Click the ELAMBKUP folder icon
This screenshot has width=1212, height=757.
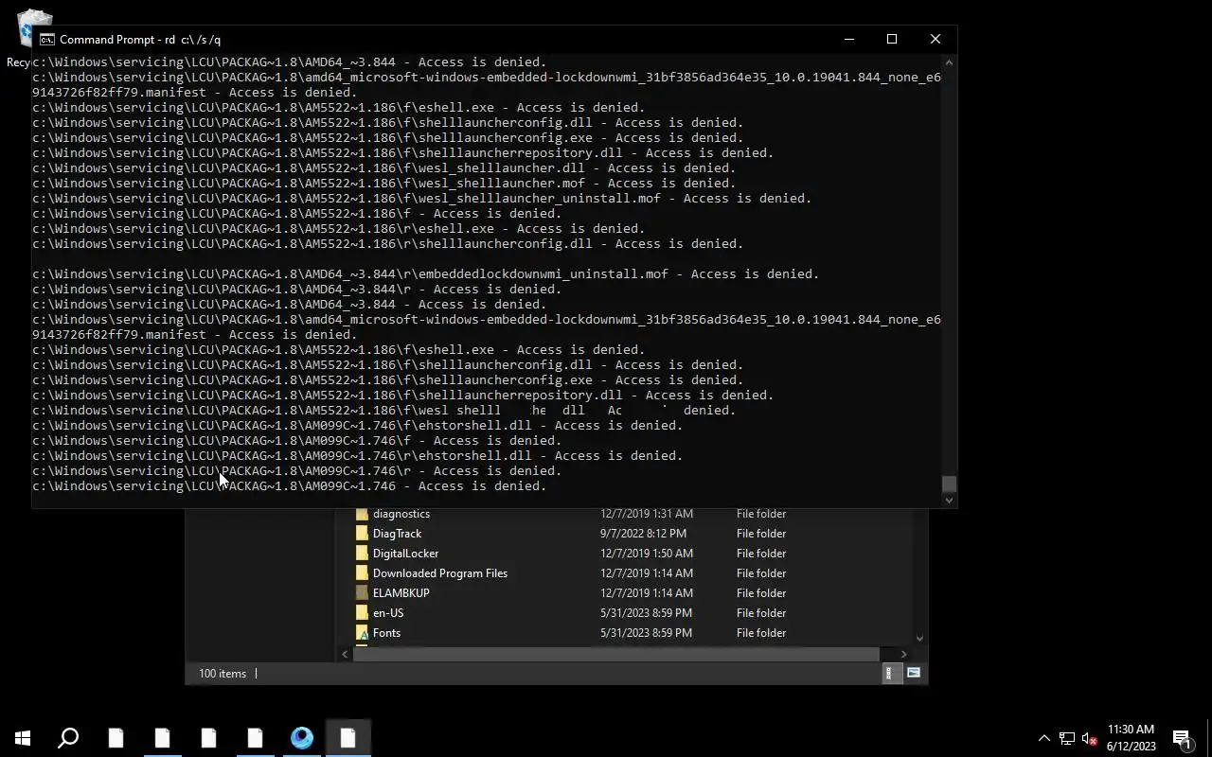[362, 593]
